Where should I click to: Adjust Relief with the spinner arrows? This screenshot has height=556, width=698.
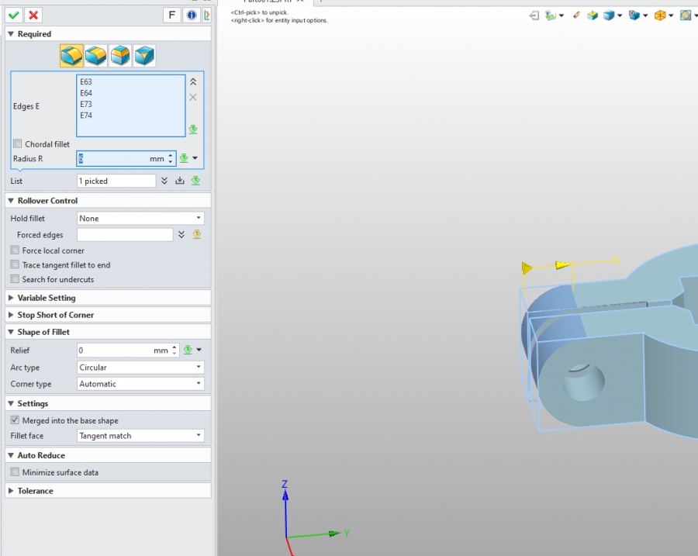(x=174, y=351)
